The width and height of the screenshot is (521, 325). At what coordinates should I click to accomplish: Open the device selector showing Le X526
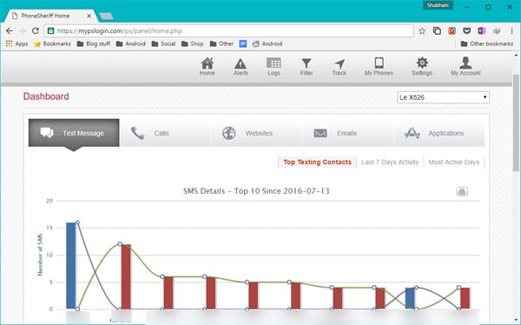(443, 97)
